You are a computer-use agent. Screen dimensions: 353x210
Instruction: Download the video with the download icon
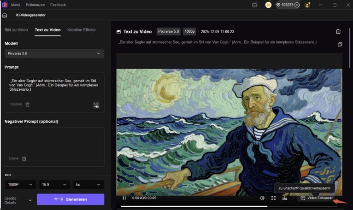click(x=285, y=198)
